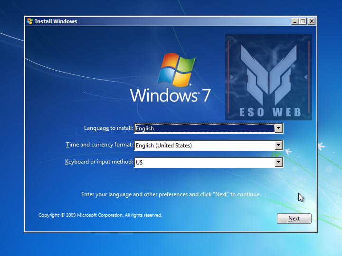Click the Next button
The height and width of the screenshot is (256, 342).
coord(294,219)
